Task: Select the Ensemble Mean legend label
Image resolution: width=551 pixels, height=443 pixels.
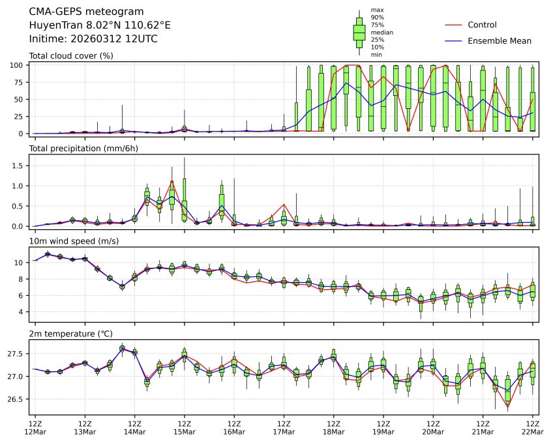Action: pyautogui.click(x=499, y=40)
